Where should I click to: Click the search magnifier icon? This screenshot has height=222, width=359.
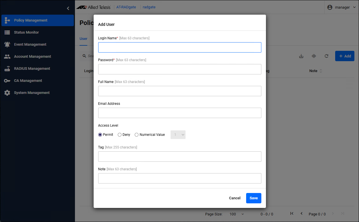[x=84, y=56]
